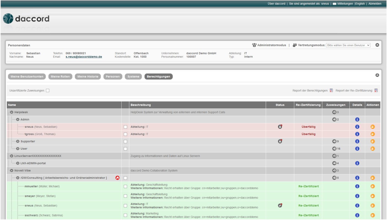Viewport: 387px width, 220px height.
Task: Click Überfällig in tgross row
Action: [x=308, y=134]
